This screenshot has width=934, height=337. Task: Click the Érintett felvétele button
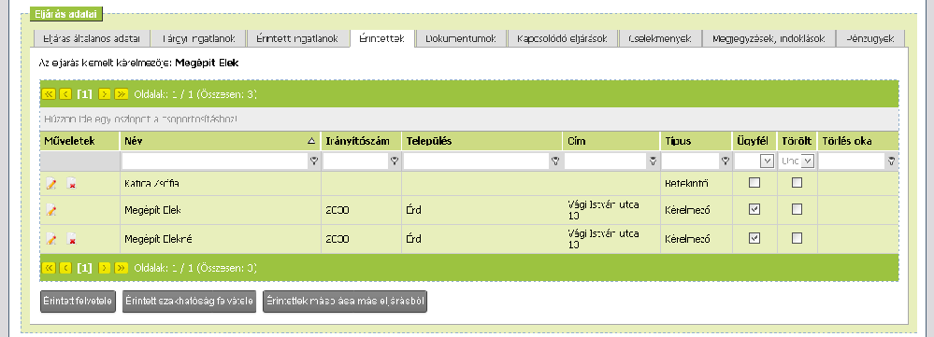tap(78, 302)
